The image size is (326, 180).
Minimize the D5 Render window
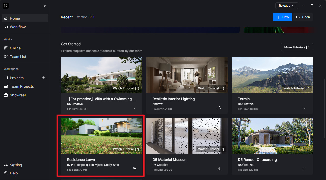point(304,6)
